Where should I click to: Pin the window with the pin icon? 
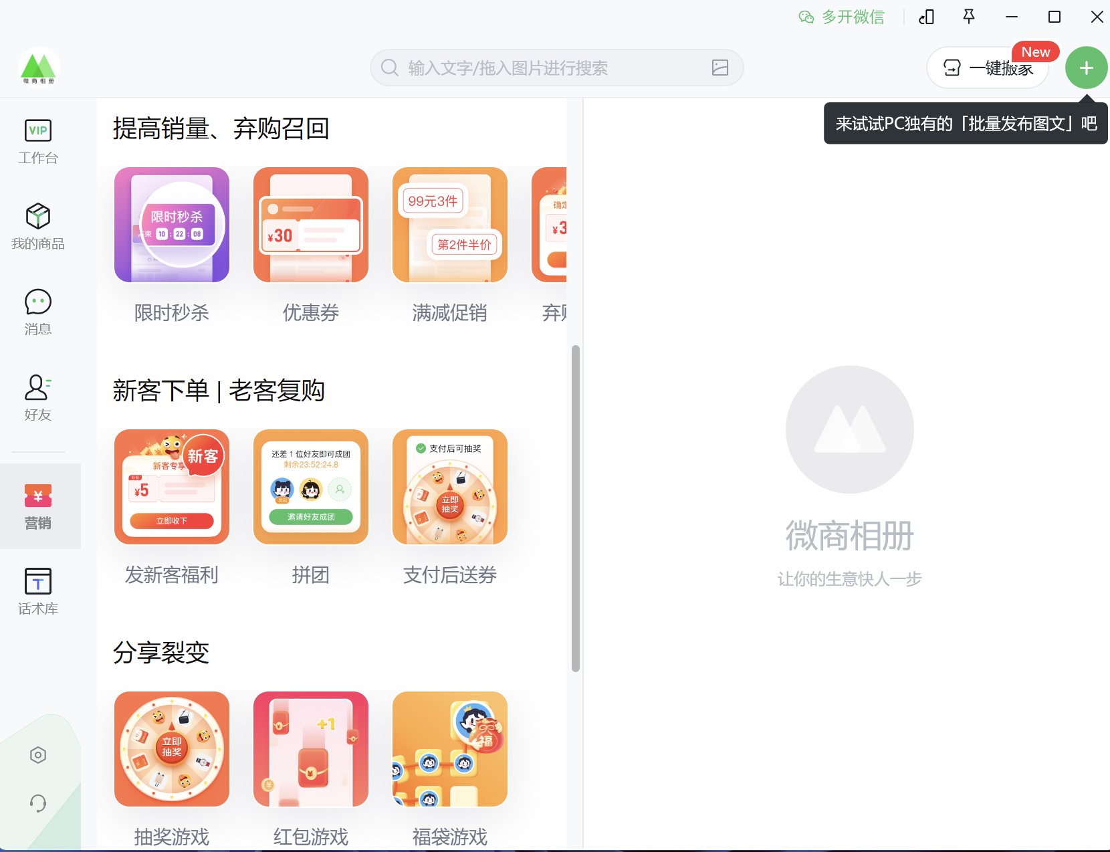point(969,17)
